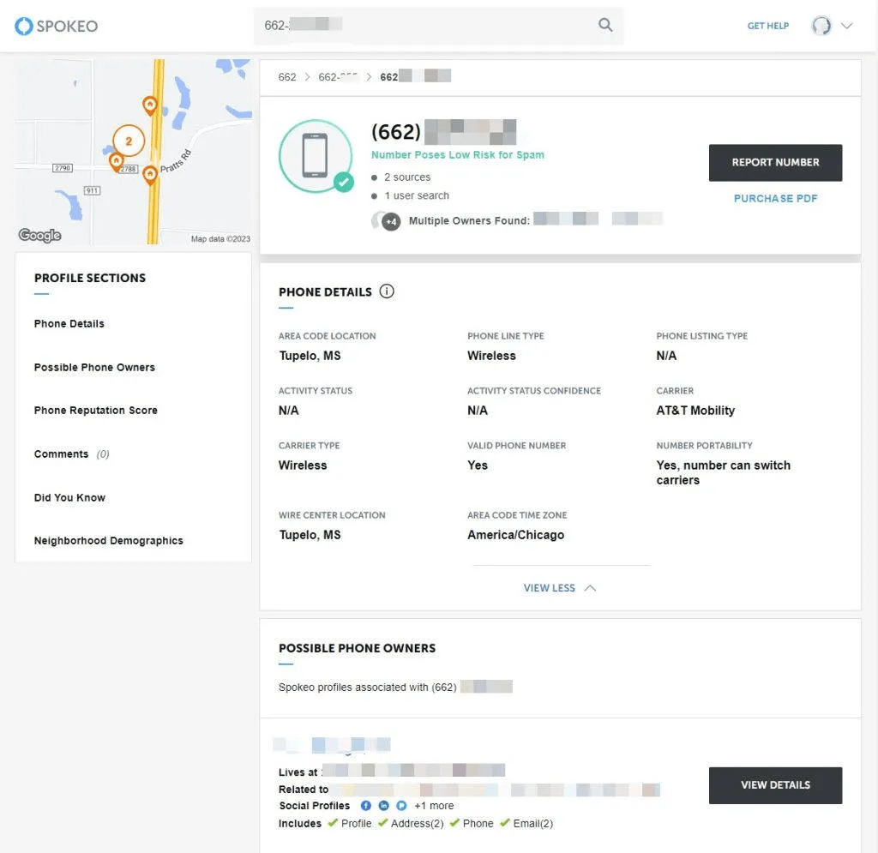The image size is (878, 853).
Task: Click '+1 more' social profiles
Action: [x=434, y=806]
